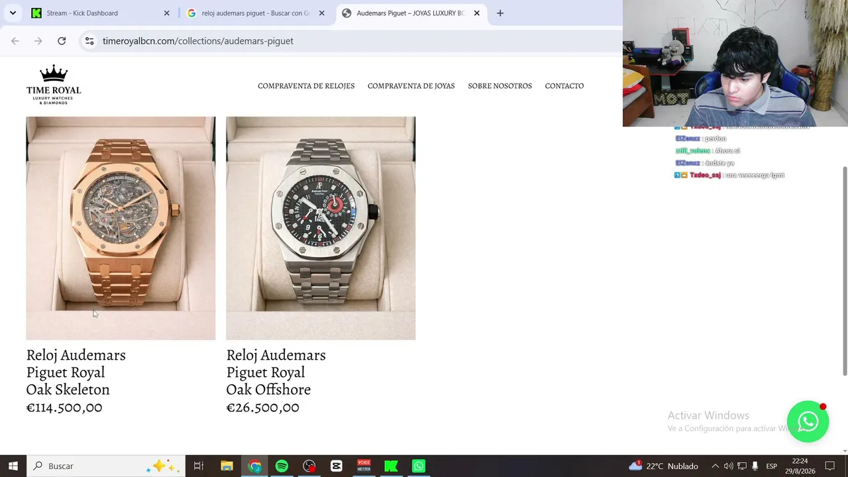This screenshot has width=848, height=477.
Task: Click the taskbar Buscar search box
Action: (106, 466)
